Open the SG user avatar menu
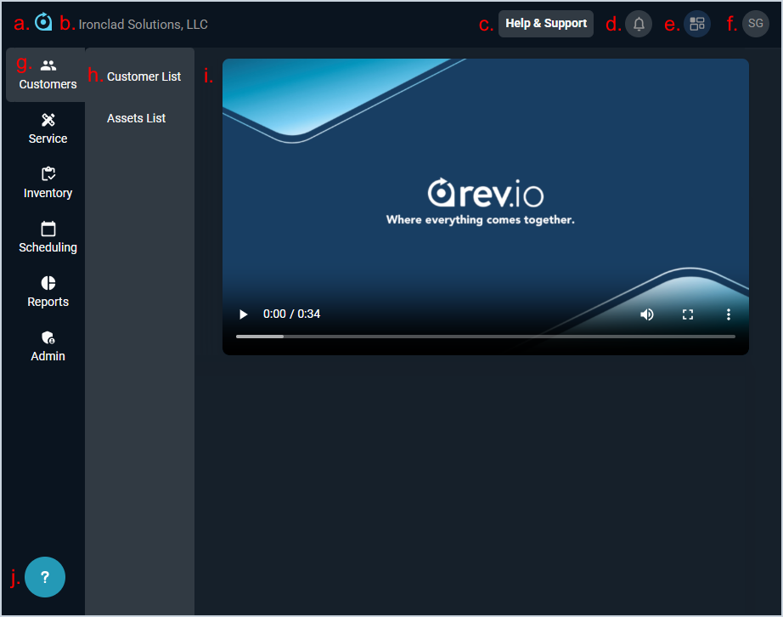 click(755, 24)
